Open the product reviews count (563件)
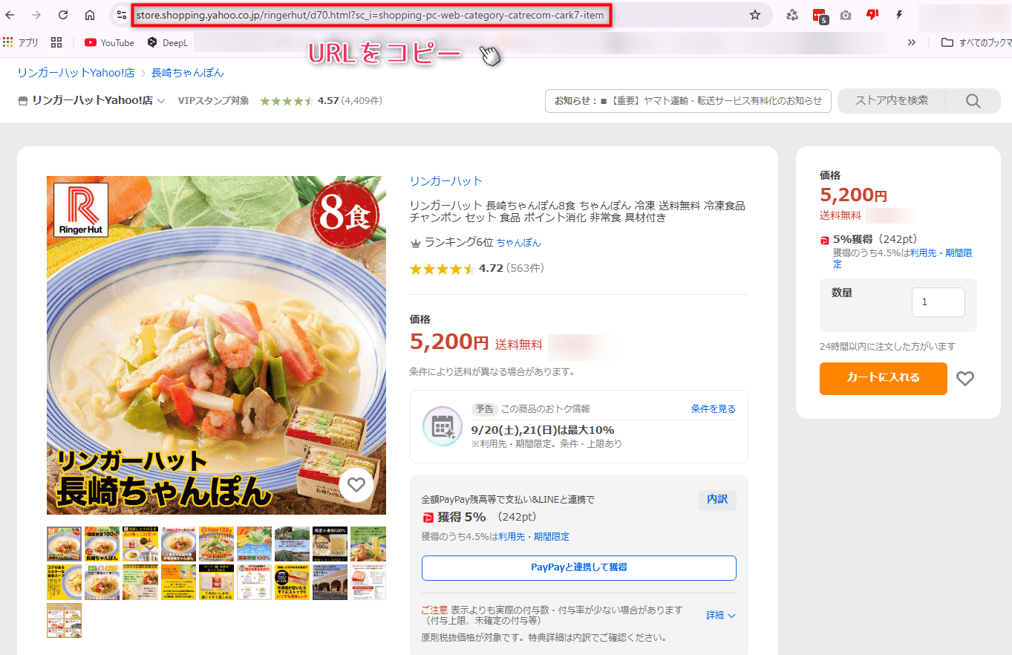The height and width of the screenshot is (655, 1012). point(526,268)
